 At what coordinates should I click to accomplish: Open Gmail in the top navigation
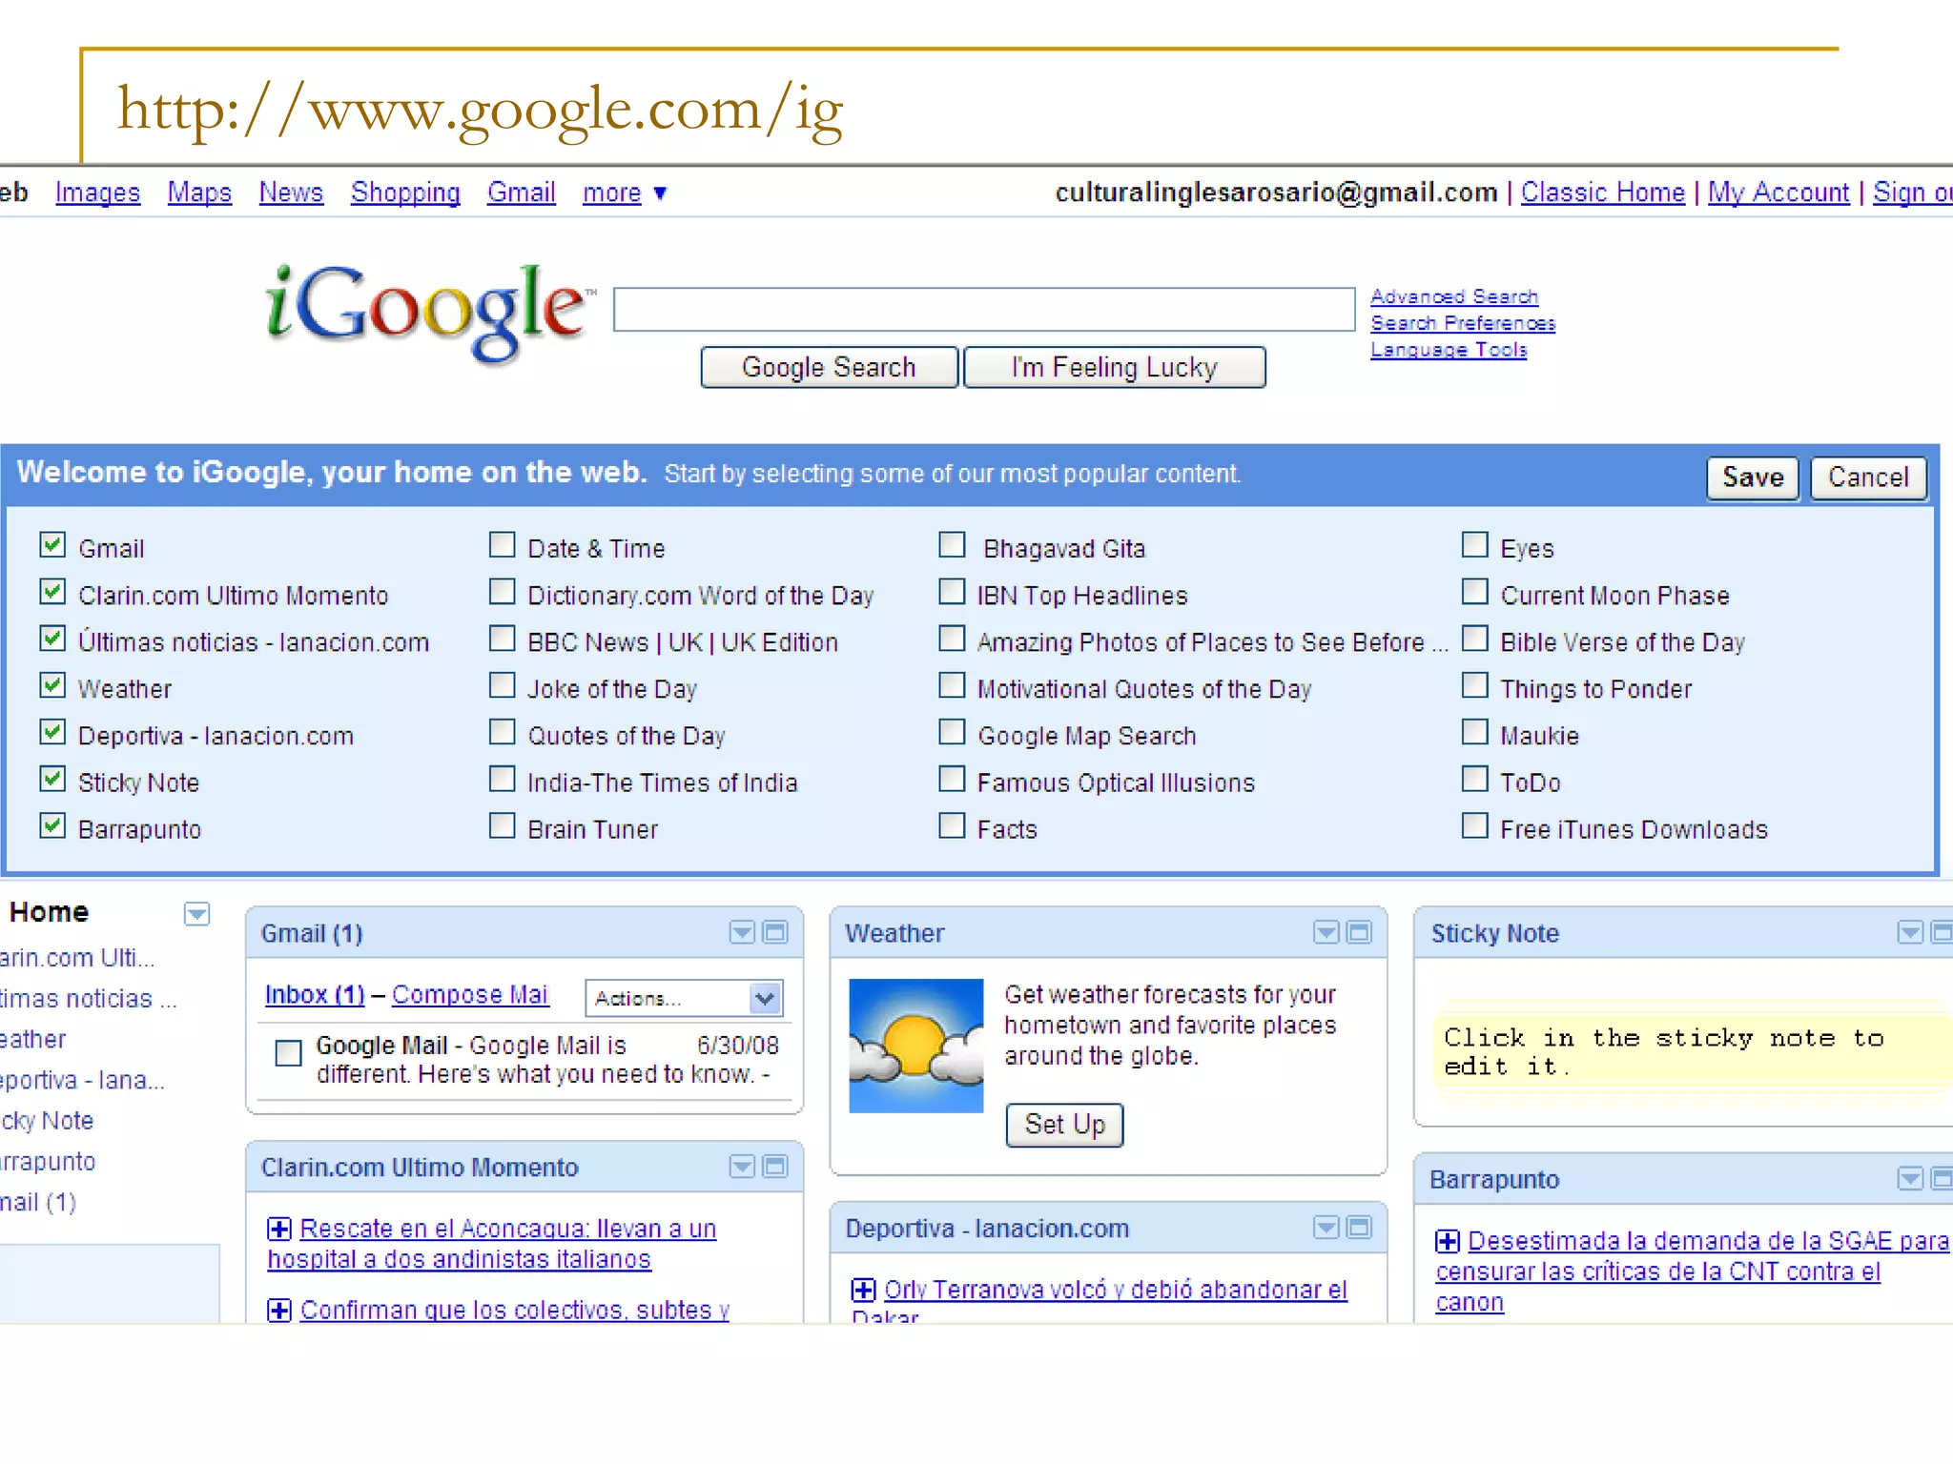pyautogui.click(x=522, y=193)
